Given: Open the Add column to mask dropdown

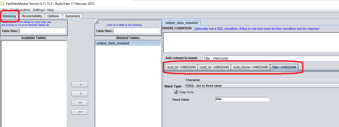Looking at the screenshot, I should pyautogui.click(x=271, y=58).
